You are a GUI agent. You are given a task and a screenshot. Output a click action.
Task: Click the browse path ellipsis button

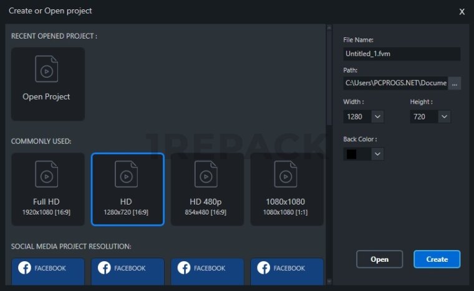pos(455,83)
